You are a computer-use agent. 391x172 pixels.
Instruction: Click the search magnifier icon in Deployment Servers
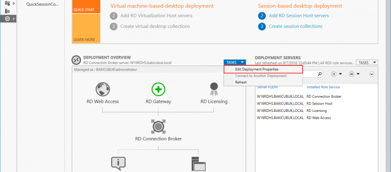tap(320, 74)
